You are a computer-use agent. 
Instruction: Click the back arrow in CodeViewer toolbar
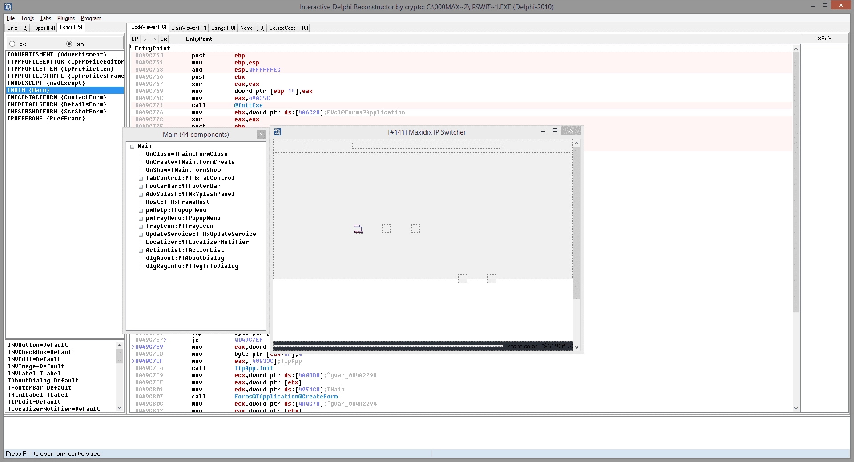[x=145, y=39]
